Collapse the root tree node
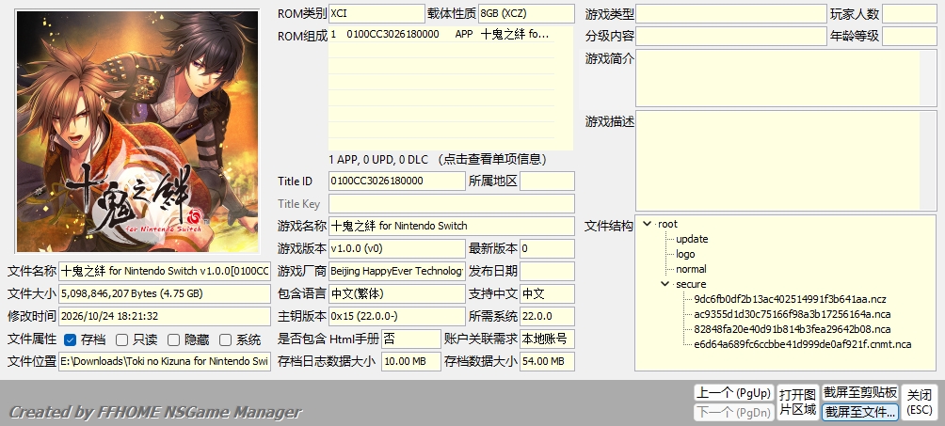The height and width of the screenshot is (426, 945). point(648,224)
